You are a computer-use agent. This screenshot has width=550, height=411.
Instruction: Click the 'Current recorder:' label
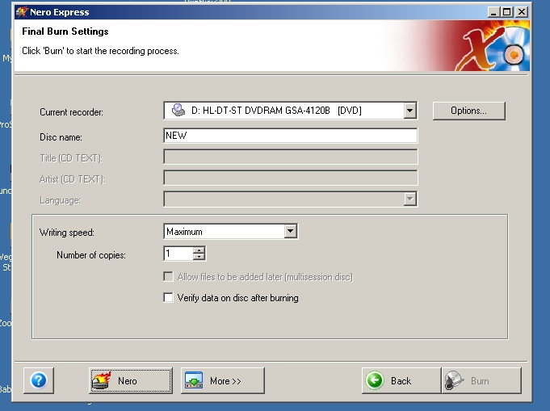(72, 112)
